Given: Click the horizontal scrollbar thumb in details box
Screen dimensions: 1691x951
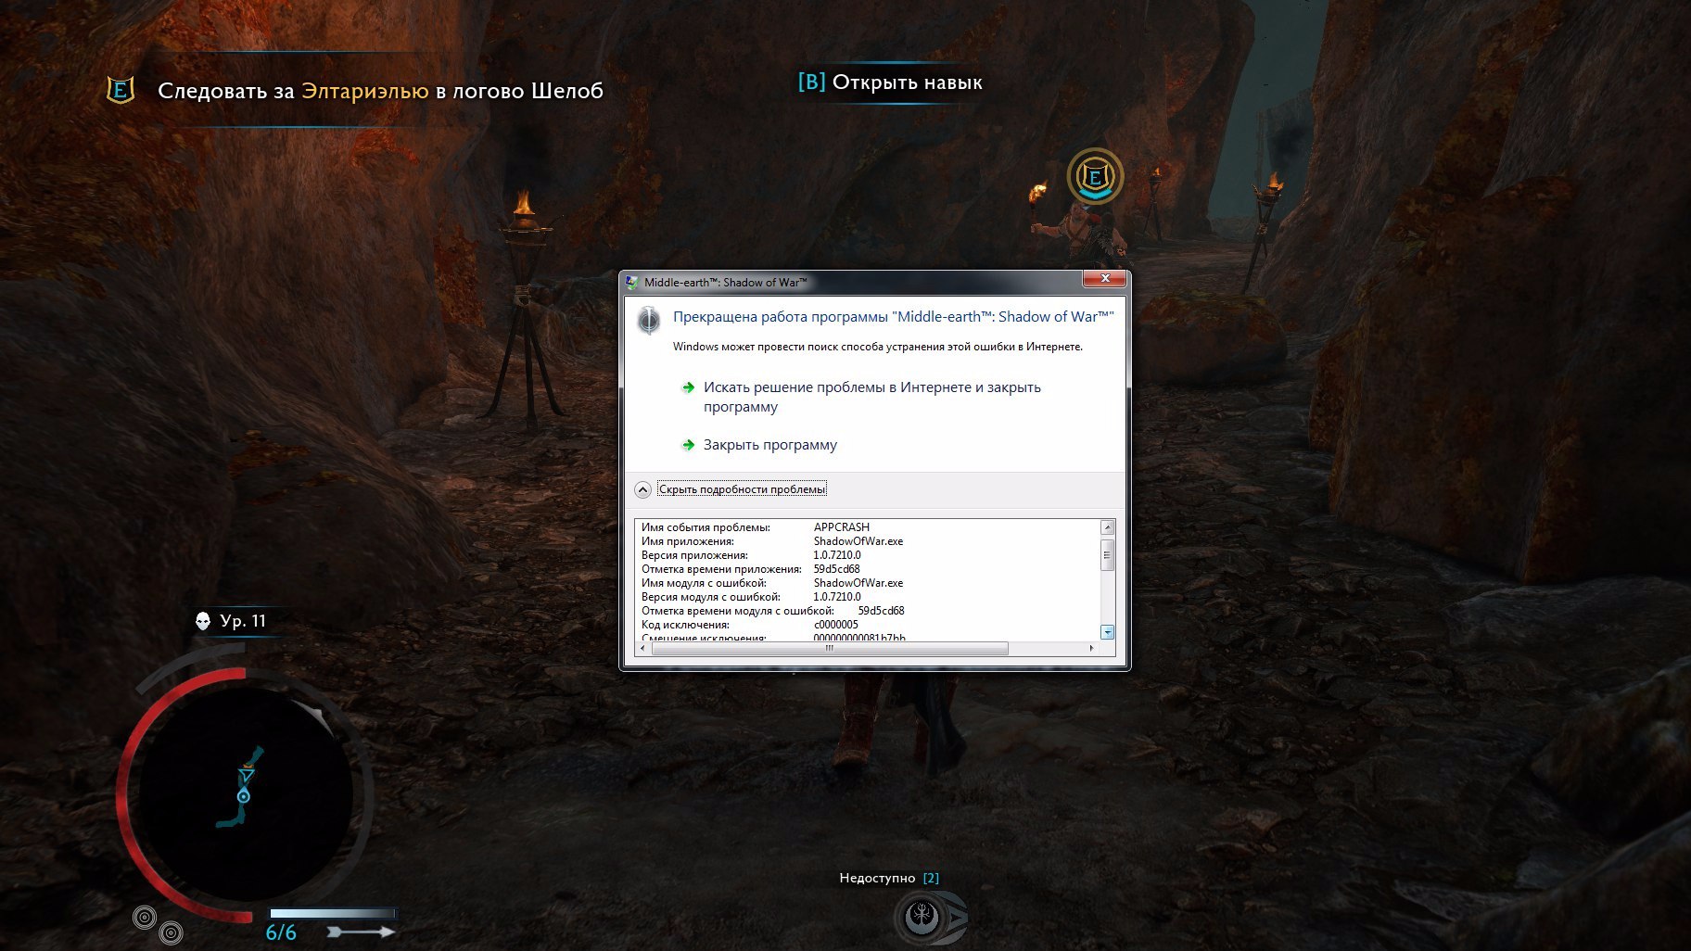Looking at the screenshot, I should (x=830, y=649).
